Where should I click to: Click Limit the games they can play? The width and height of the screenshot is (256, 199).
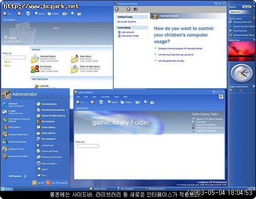point(171,61)
